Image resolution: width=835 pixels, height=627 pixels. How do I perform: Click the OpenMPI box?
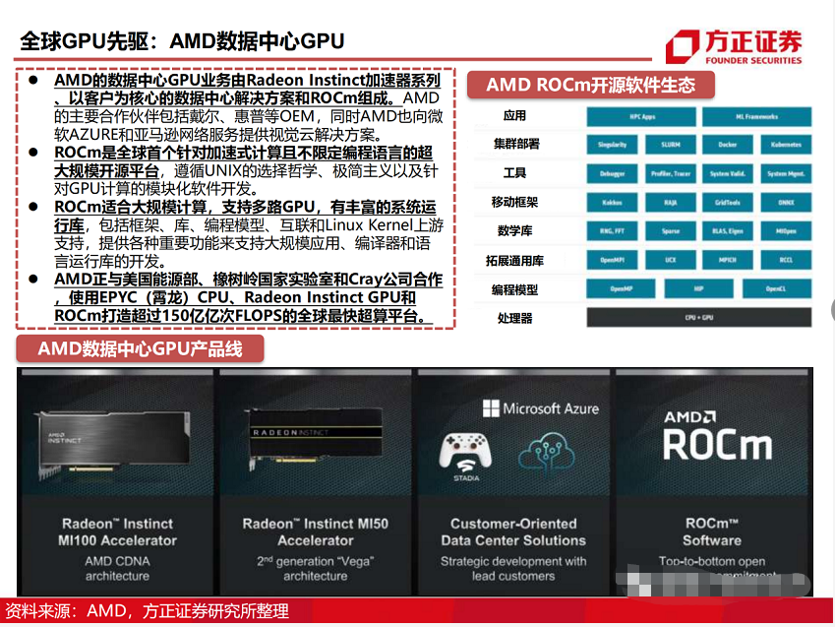(x=612, y=260)
